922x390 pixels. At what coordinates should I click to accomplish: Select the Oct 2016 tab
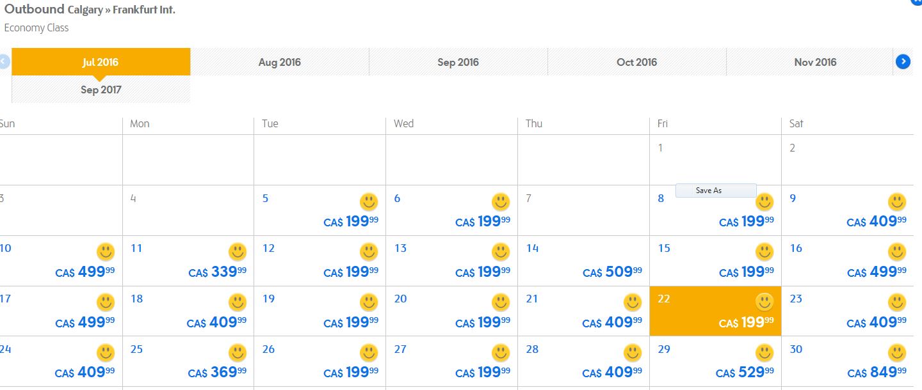(637, 62)
